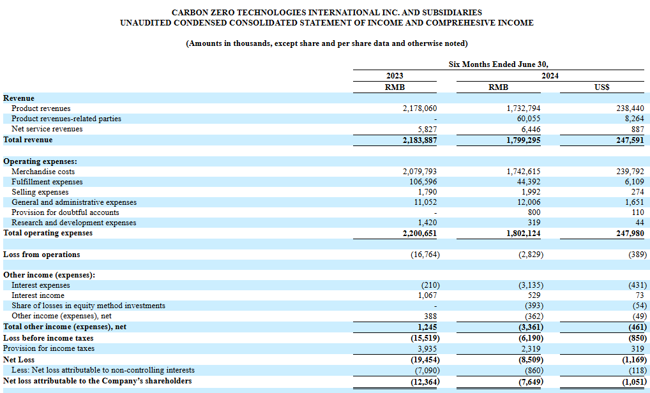Select net service revenues value 5,827

tap(427, 130)
